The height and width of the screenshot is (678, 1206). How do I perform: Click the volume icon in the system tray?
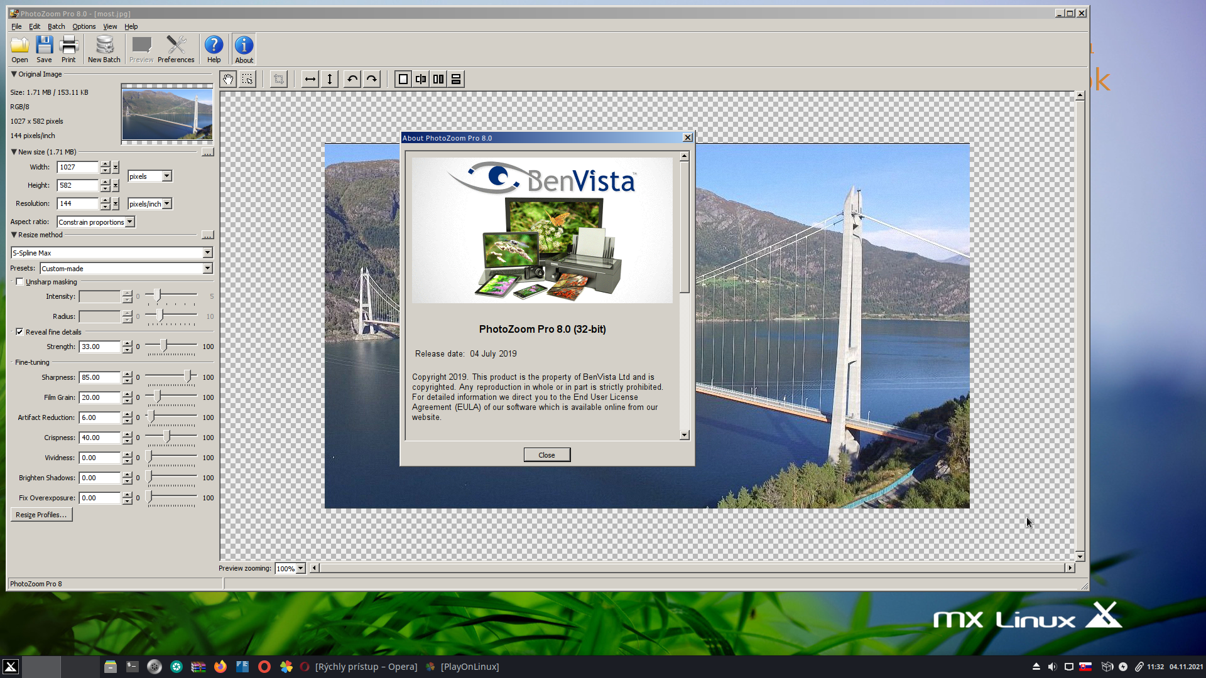pos(1052,667)
